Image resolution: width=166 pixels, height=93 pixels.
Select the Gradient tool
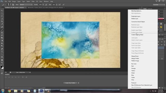click(2, 41)
